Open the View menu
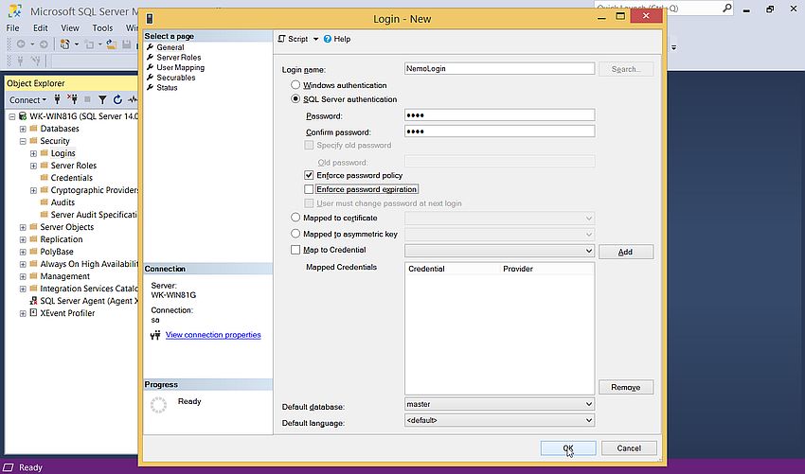This screenshot has width=805, height=474. pos(70,28)
